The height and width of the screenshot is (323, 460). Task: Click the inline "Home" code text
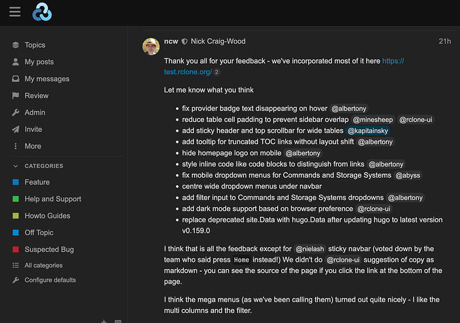pyautogui.click(x=241, y=260)
